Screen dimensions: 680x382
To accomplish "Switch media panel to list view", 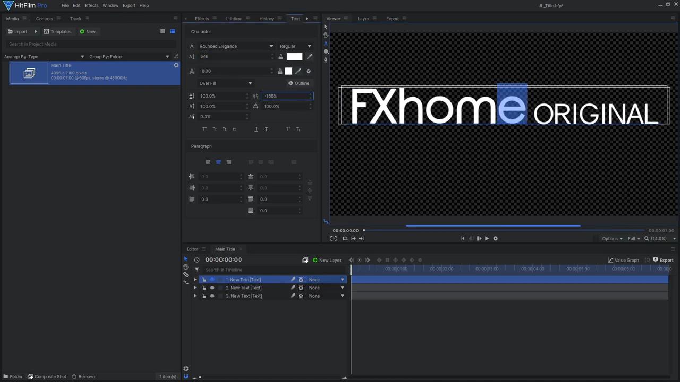I will coord(163,31).
